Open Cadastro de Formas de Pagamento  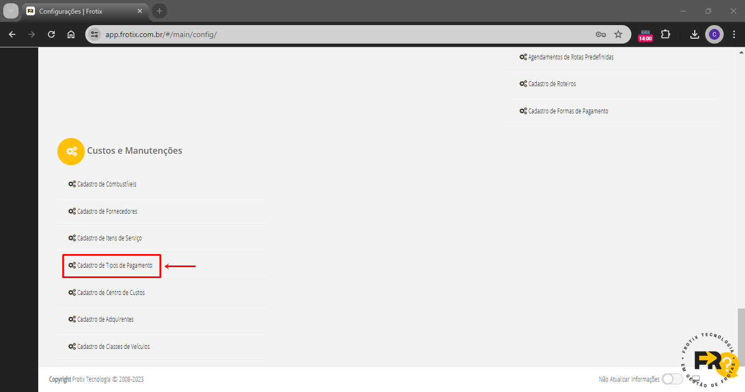(x=568, y=111)
